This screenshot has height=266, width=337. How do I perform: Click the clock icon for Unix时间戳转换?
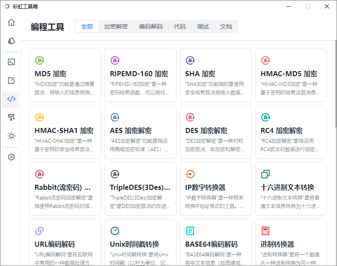(115, 231)
